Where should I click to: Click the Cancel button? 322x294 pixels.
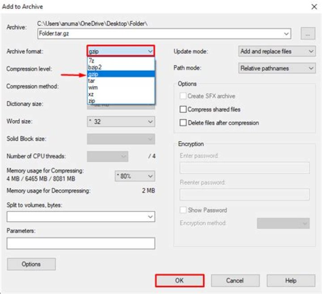[235, 281]
